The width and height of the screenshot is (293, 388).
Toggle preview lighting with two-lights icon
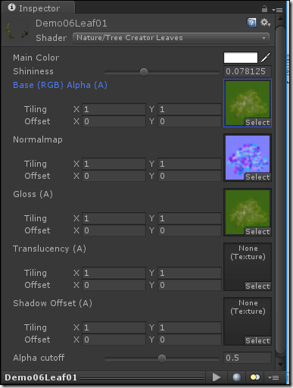point(254,377)
